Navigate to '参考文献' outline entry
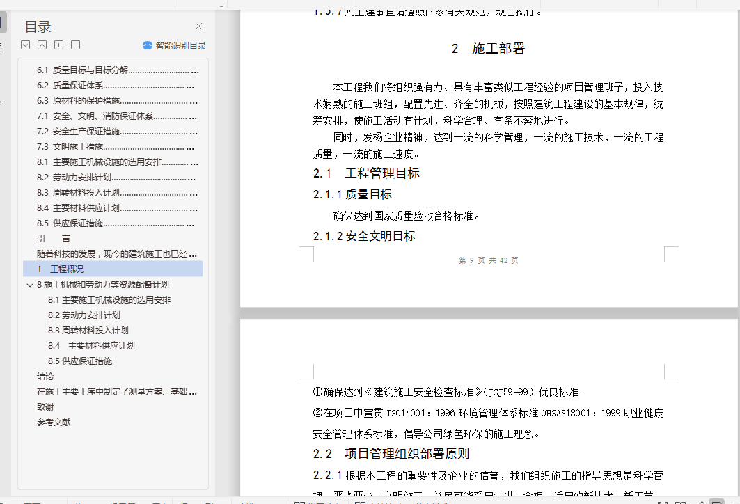 [54, 423]
